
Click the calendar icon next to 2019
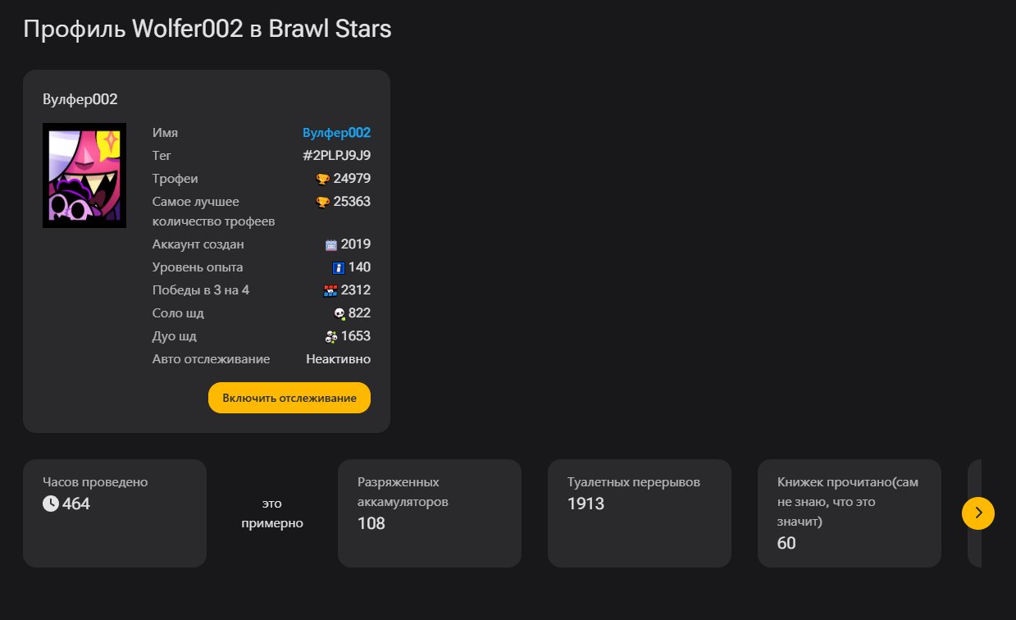pyautogui.click(x=331, y=244)
